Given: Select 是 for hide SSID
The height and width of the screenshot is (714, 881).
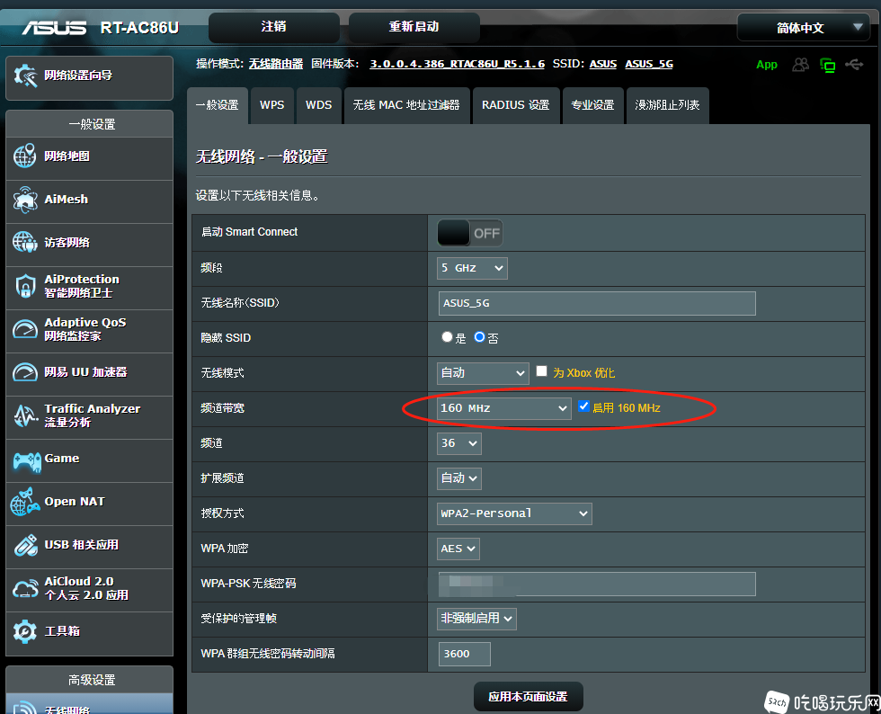Looking at the screenshot, I should [x=447, y=336].
